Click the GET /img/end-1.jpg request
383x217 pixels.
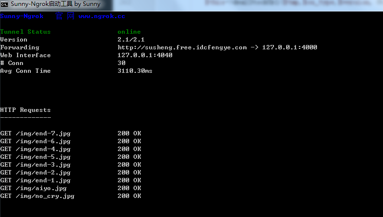35,180
